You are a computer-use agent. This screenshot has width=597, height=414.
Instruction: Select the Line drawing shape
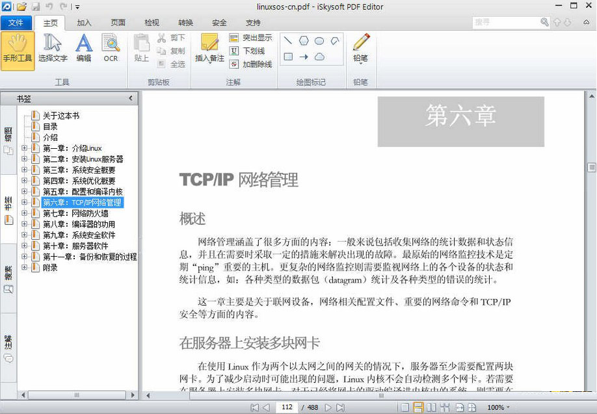pyautogui.click(x=288, y=40)
